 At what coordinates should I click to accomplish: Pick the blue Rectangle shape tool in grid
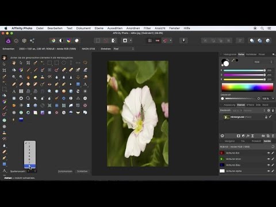click(78, 84)
